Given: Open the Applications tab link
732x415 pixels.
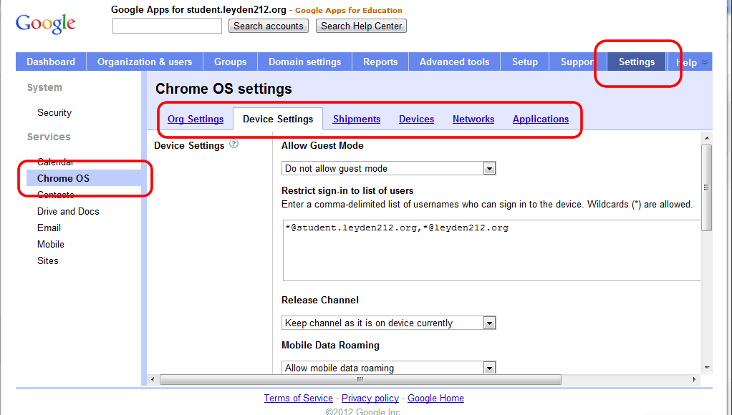Looking at the screenshot, I should pos(541,119).
